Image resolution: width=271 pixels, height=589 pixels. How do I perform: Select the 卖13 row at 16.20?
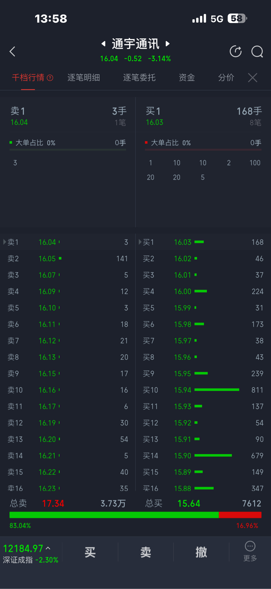[68, 439]
